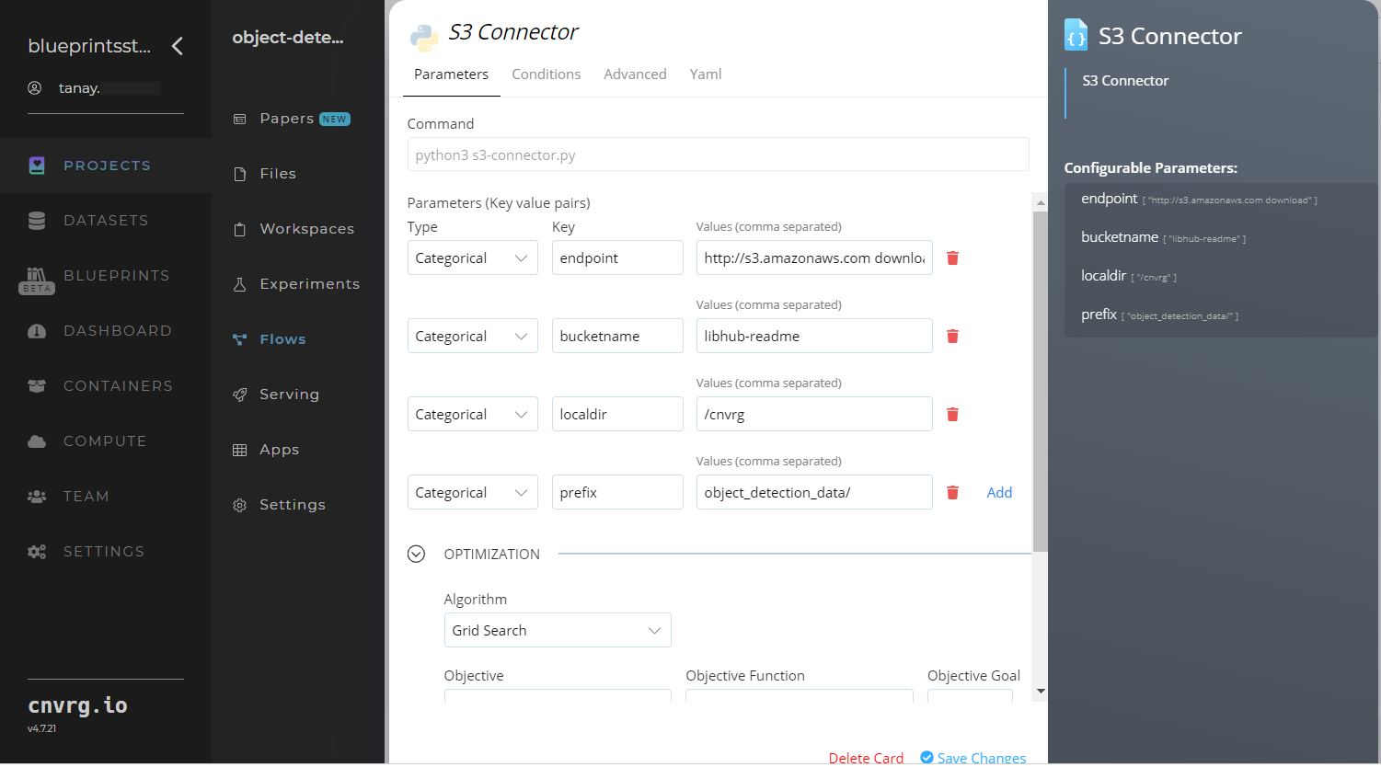The height and width of the screenshot is (767, 1381).
Task: Click the scrollbar up arrow
Action: coord(1041,202)
